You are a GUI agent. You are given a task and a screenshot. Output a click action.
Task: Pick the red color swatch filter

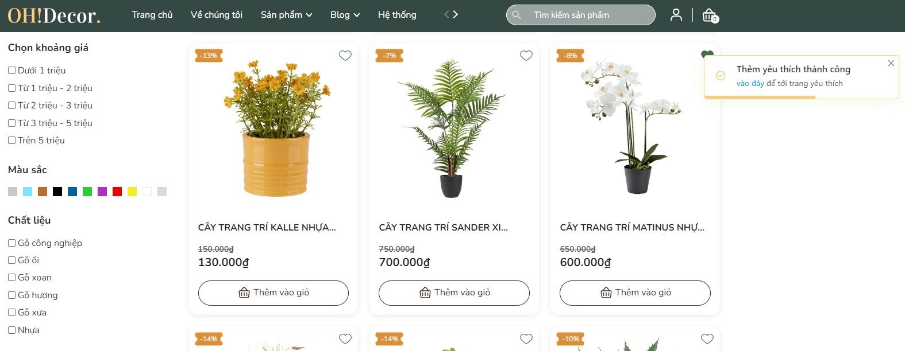[117, 192]
